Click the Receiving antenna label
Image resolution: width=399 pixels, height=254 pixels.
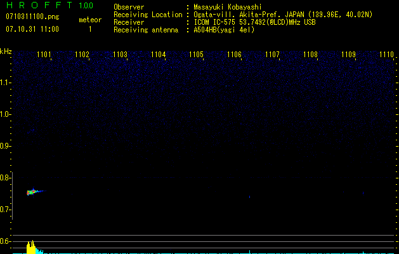click(146, 30)
